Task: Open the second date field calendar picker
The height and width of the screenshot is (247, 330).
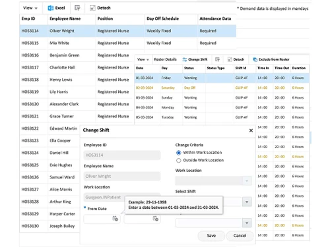Action: (x=156, y=219)
